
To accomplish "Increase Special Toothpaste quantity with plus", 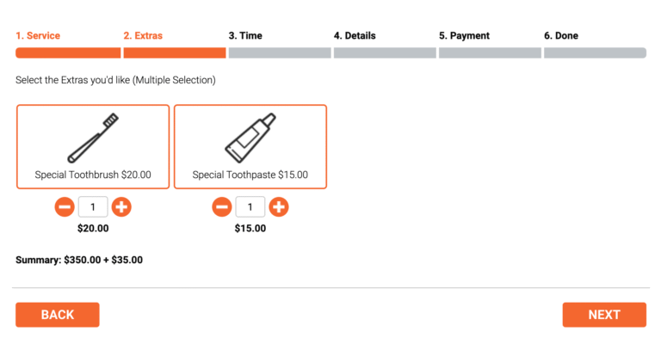I will [x=279, y=207].
